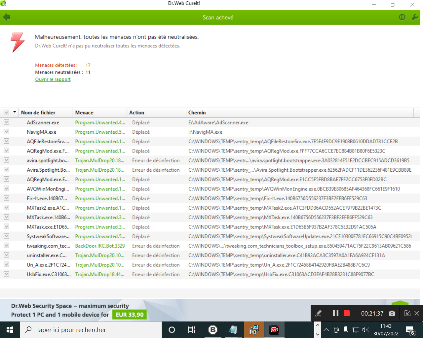Open the Windows Start menu
Viewport: 423px width, 338px height.
click(10, 330)
